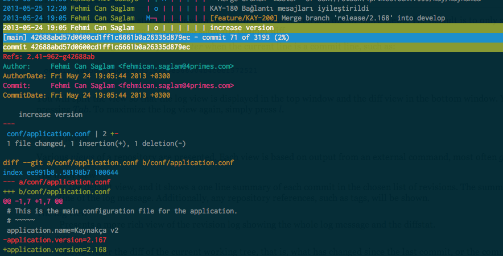Click the CommitDate line
Viewport: 503px width, 256px height.
coord(86,95)
